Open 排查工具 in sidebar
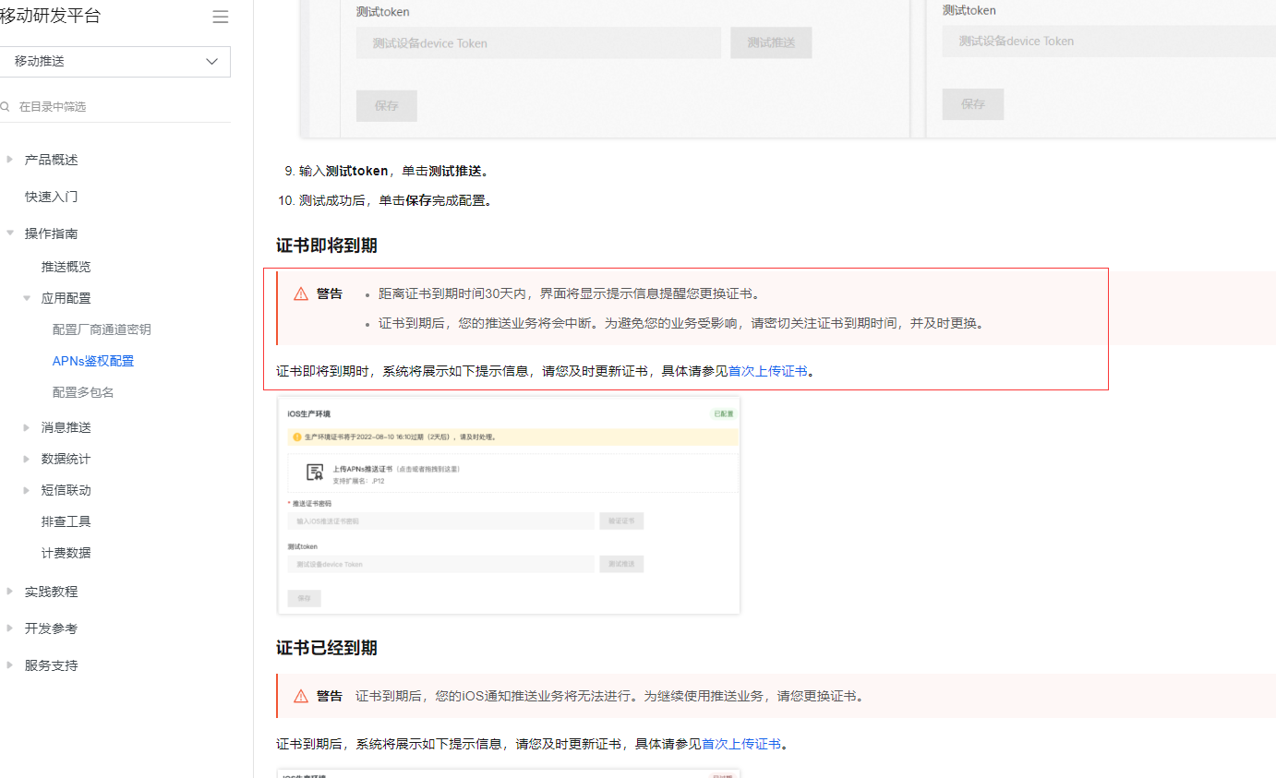 (66, 521)
